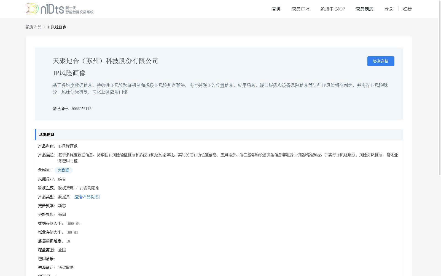This screenshot has width=441, height=276.
Task: Select product name value IP风险画像
Action: (x=68, y=146)
